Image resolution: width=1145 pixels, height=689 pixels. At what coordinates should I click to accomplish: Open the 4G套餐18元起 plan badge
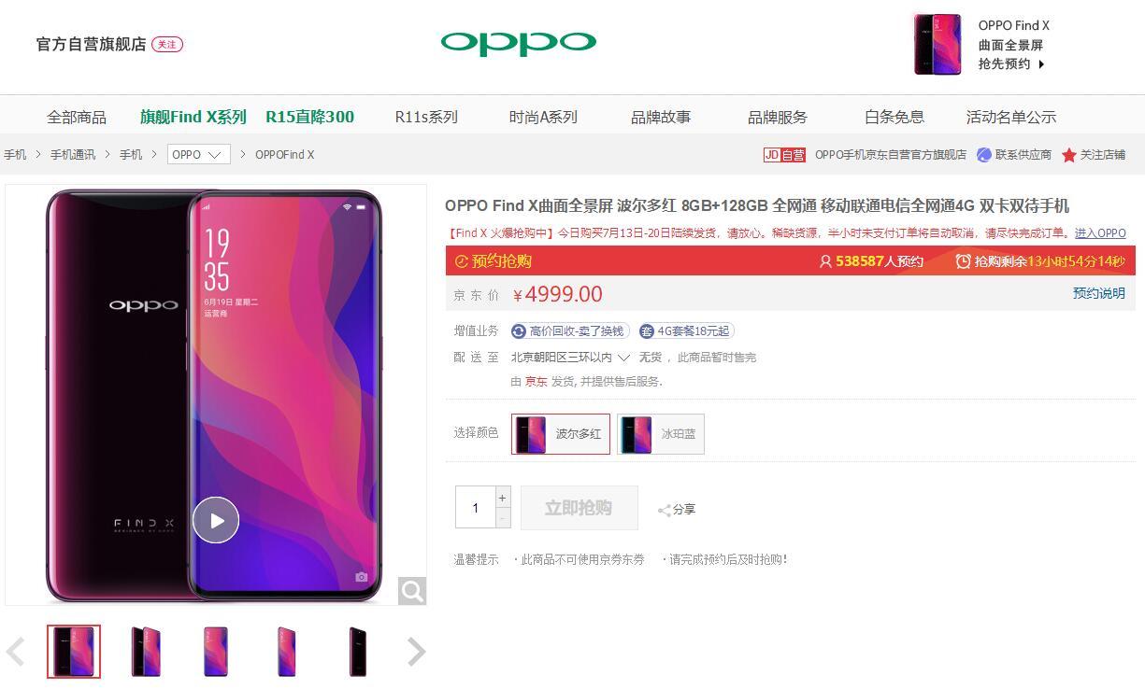pyautogui.click(x=687, y=330)
